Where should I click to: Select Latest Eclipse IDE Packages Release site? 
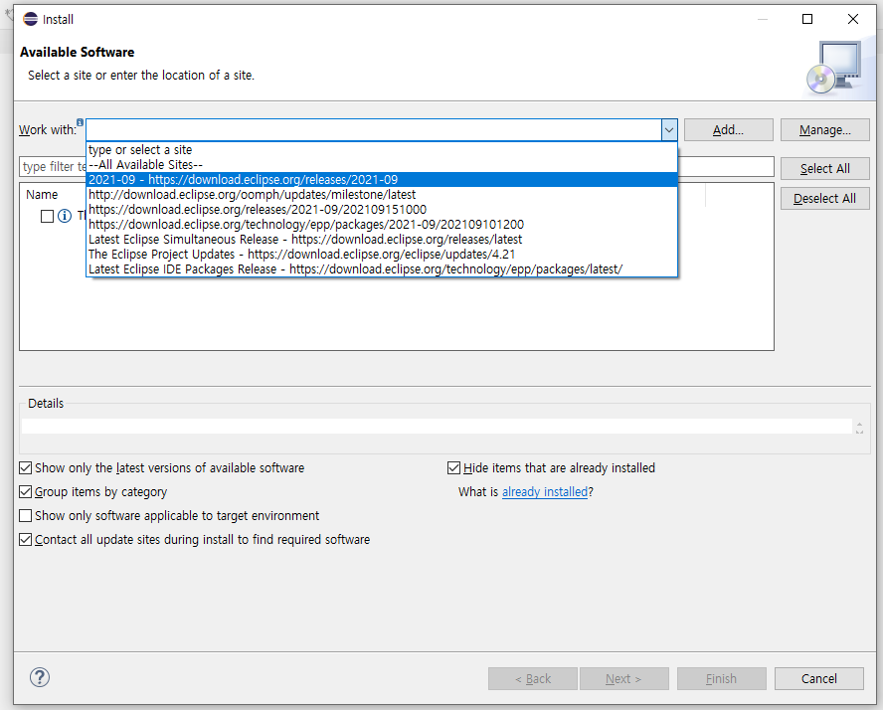pyautogui.click(x=382, y=269)
